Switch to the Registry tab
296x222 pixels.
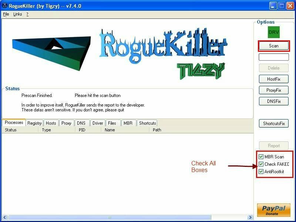[34, 123]
